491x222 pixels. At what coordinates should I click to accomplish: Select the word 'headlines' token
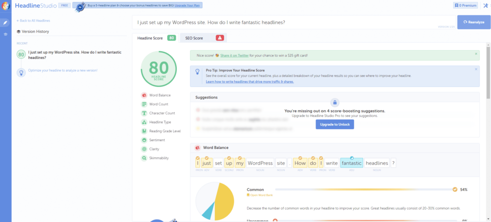click(x=377, y=163)
